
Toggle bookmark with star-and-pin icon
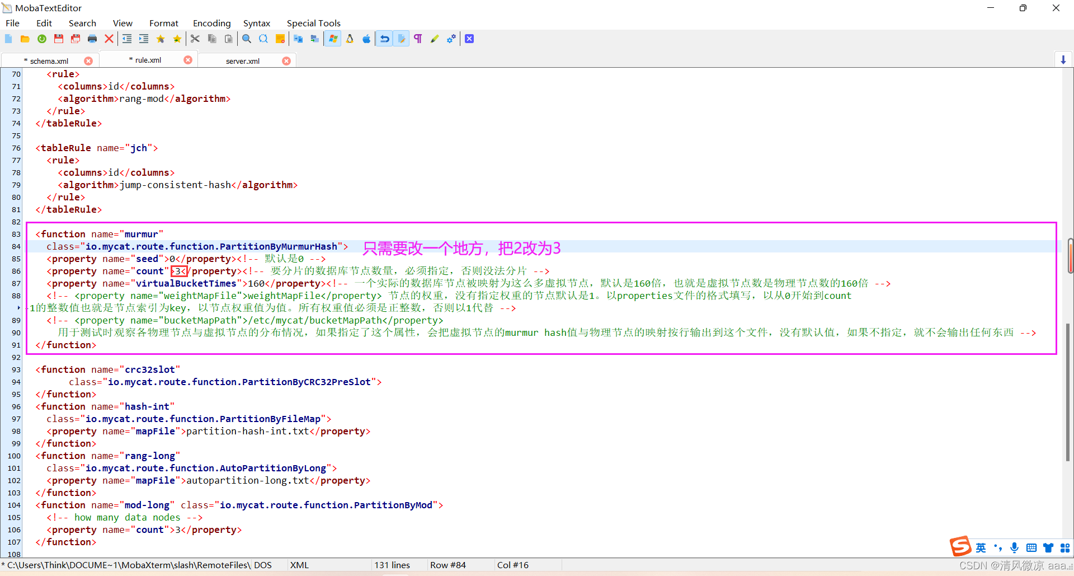161,39
